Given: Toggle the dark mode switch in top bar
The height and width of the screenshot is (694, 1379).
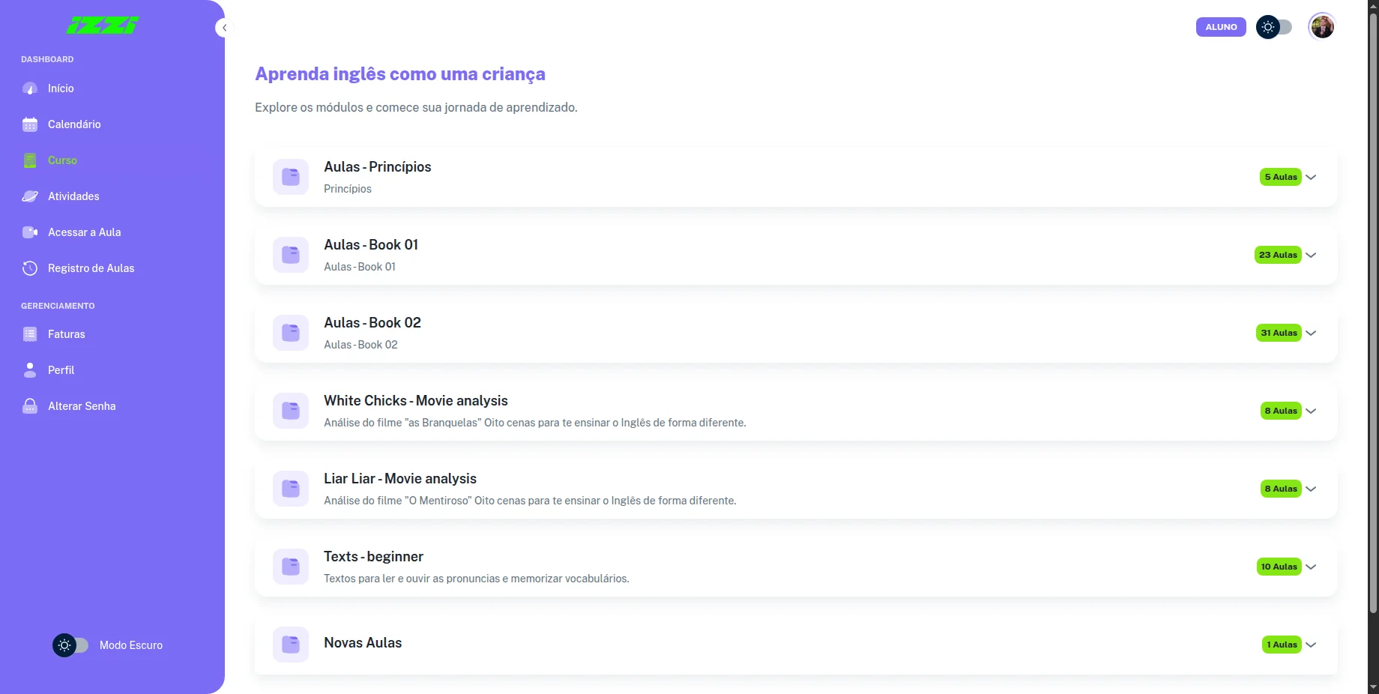Looking at the screenshot, I should 1274,27.
